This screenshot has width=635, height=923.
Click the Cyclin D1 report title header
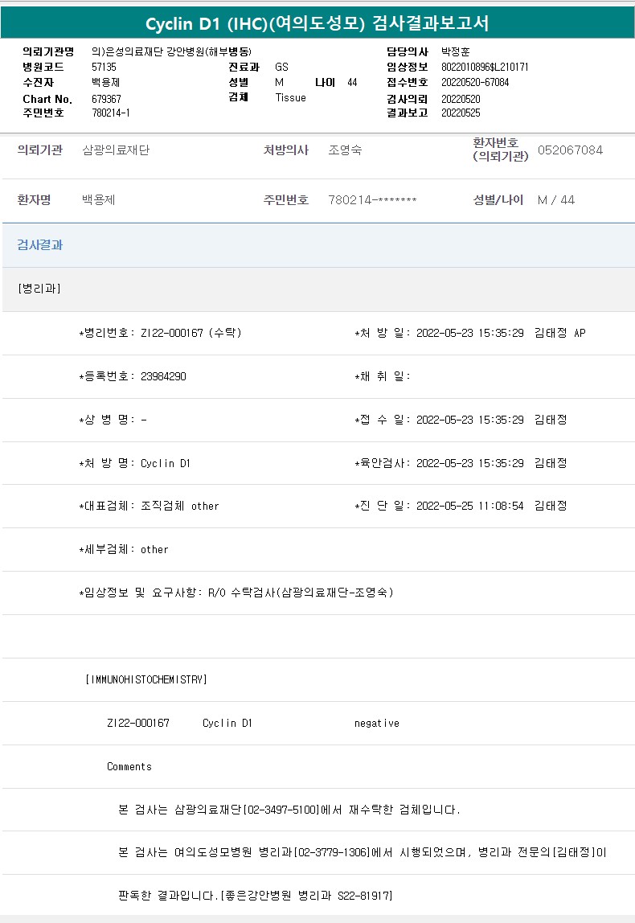click(317, 23)
